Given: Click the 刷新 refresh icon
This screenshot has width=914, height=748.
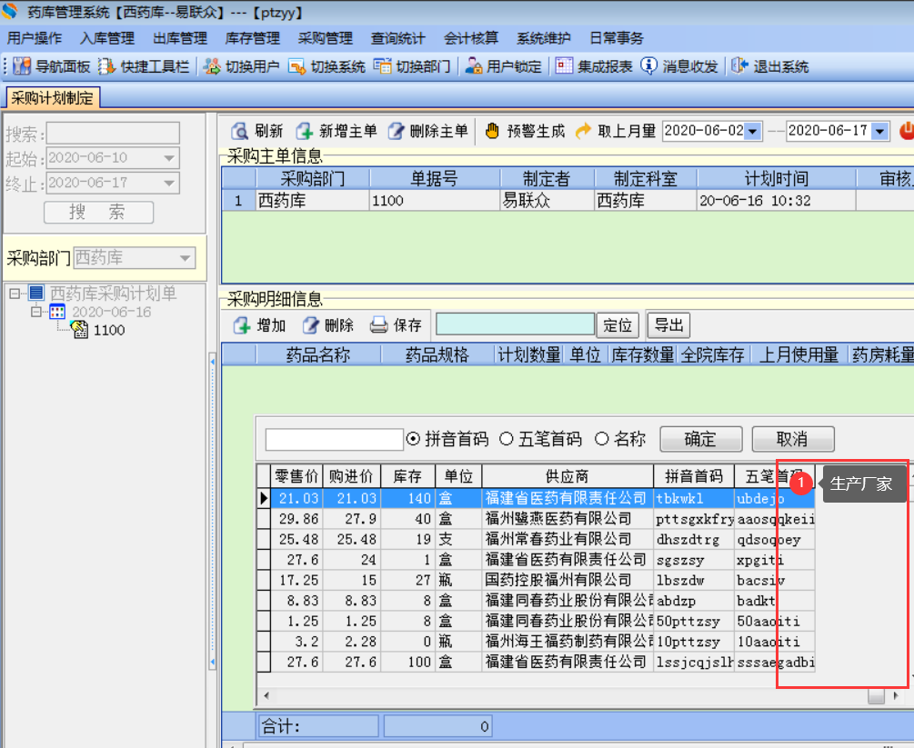Looking at the screenshot, I should (239, 131).
